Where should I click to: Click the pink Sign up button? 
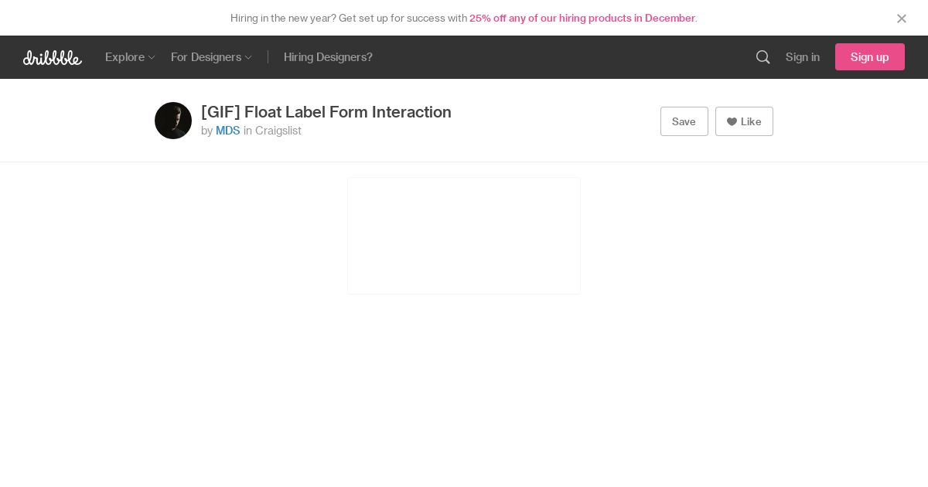(870, 57)
